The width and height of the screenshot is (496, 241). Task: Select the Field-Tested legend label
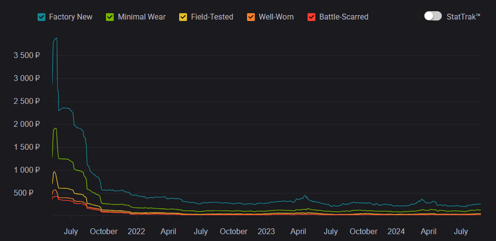coord(211,17)
